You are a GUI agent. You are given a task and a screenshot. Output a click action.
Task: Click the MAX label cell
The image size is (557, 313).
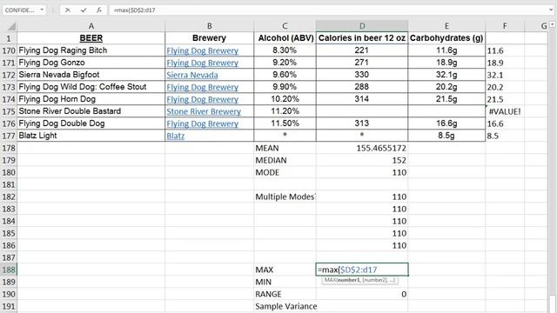285,270
